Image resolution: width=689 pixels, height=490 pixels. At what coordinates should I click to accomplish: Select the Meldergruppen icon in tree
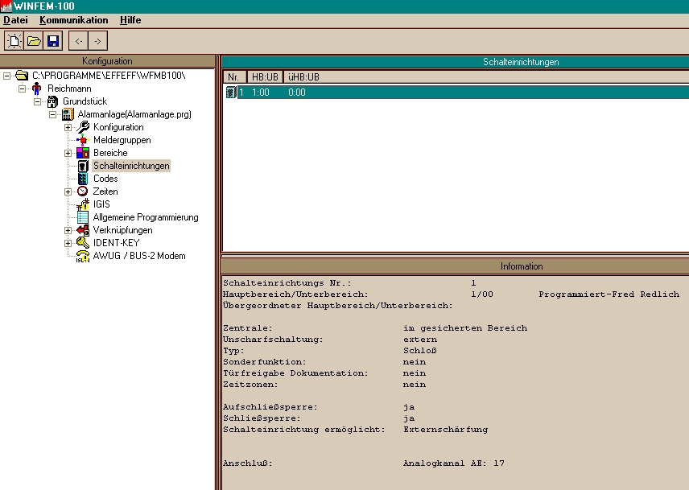point(82,140)
